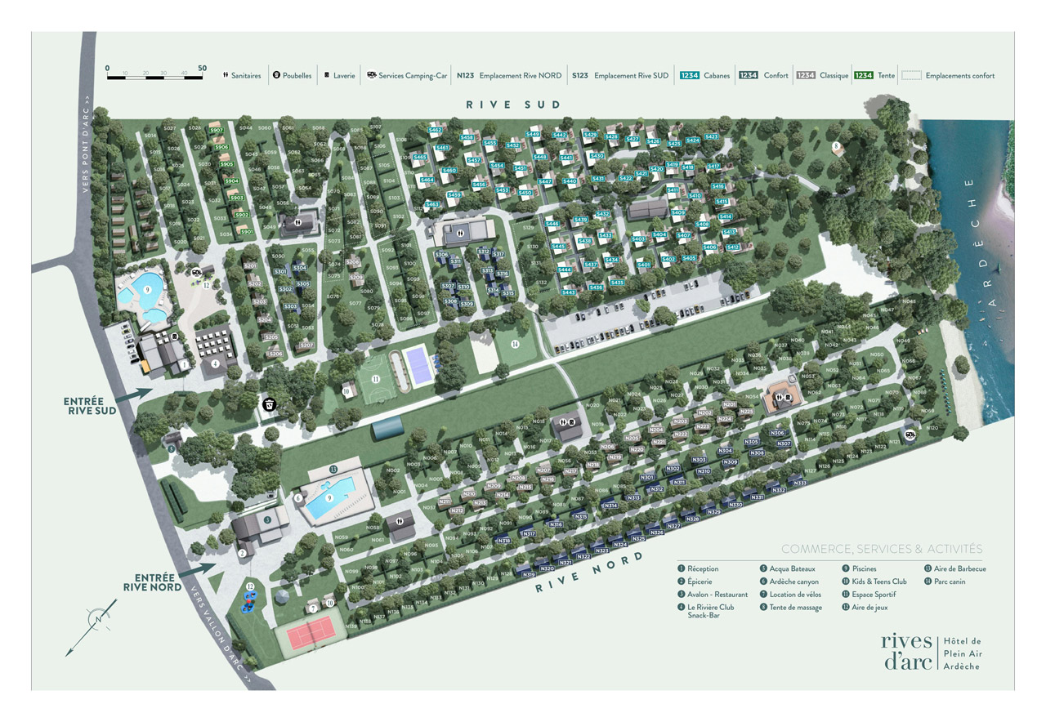Screen dimensions: 1046x722
Task: Click the green Tente 1234 swatch
Action: coord(864,75)
